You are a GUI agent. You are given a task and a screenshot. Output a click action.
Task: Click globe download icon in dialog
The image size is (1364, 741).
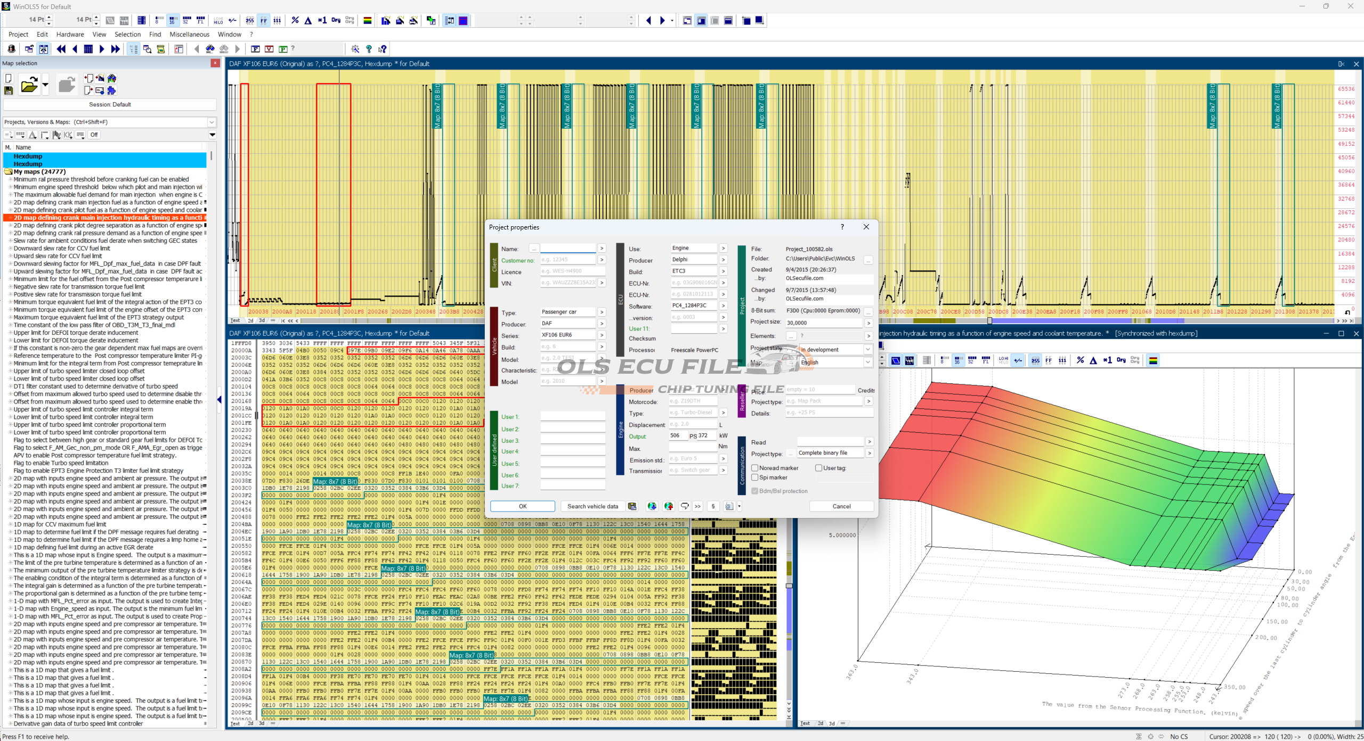[x=652, y=506]
